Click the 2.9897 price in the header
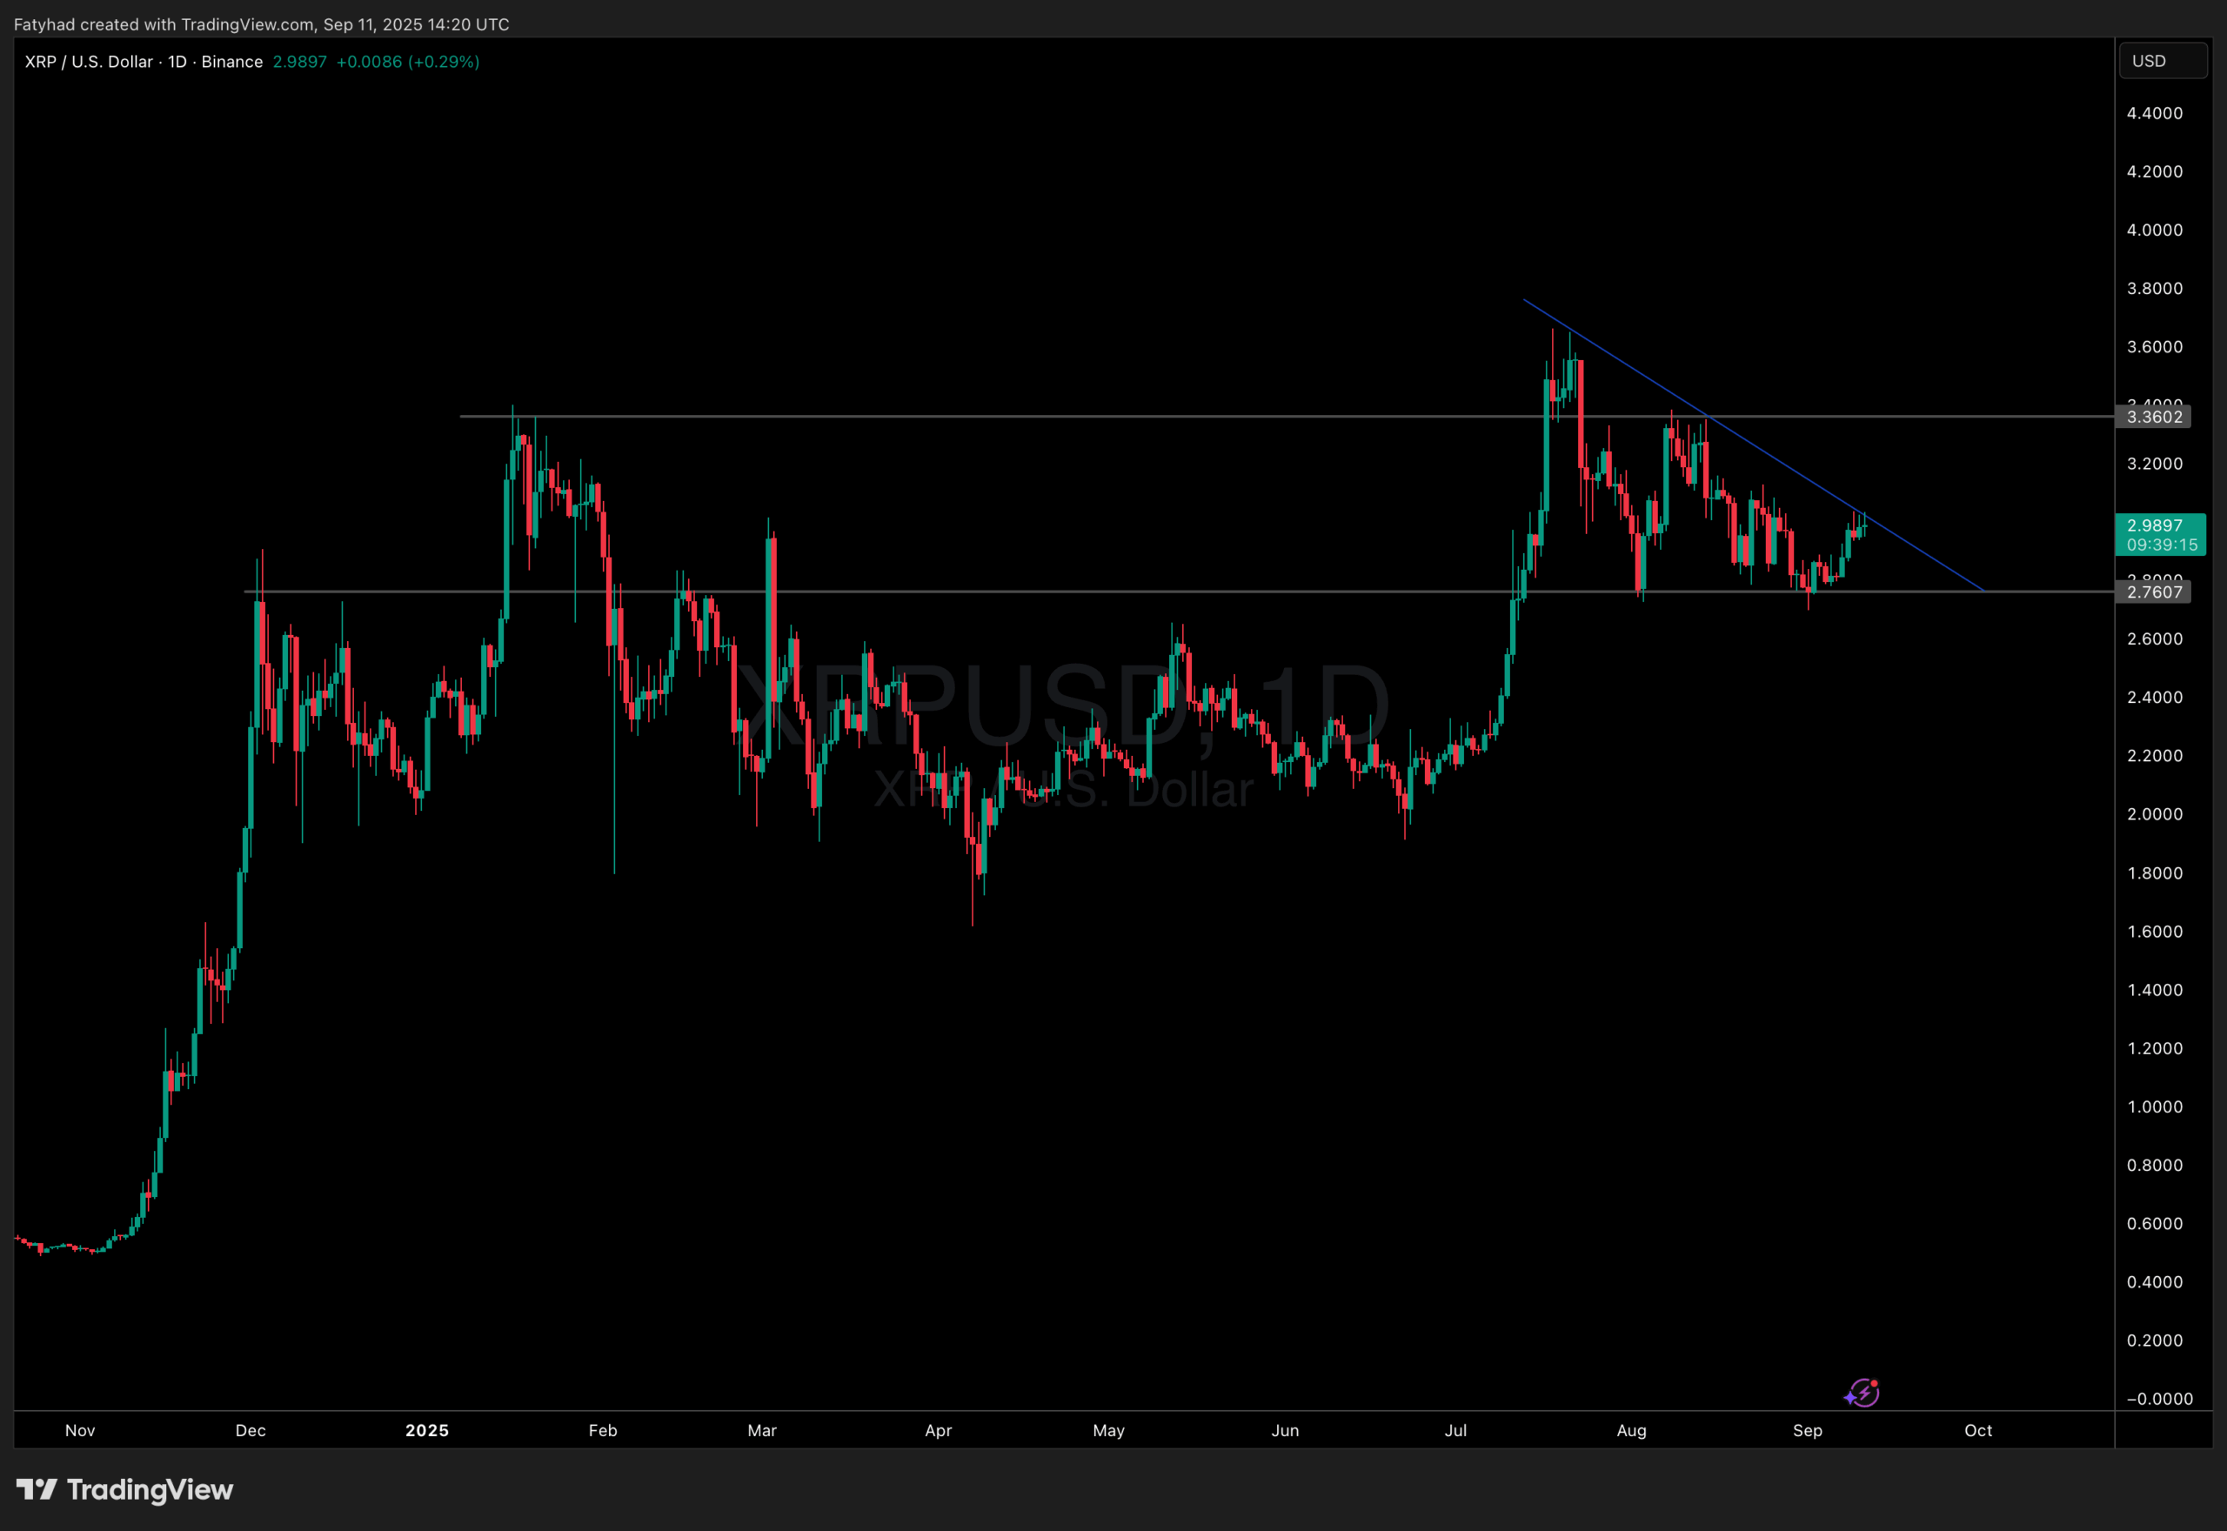 (299, 62)
